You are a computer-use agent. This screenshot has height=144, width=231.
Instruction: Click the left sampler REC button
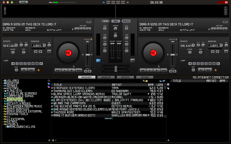click(49, 51)
